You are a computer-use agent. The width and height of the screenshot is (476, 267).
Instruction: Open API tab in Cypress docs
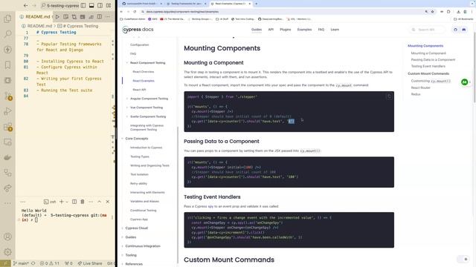(x=271, y=30)
